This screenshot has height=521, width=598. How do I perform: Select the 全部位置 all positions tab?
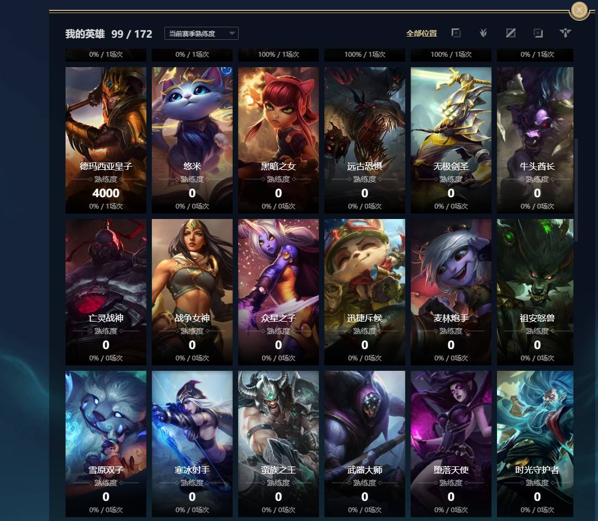422,33
